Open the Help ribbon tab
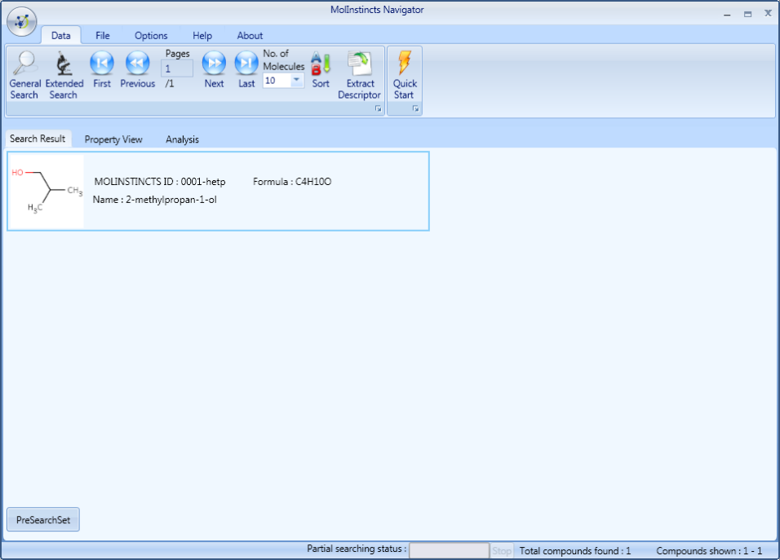The width and height of the screenshot is (780, 560). click(202, 36)
